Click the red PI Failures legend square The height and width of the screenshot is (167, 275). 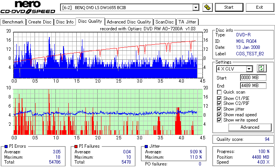point(76,147)
